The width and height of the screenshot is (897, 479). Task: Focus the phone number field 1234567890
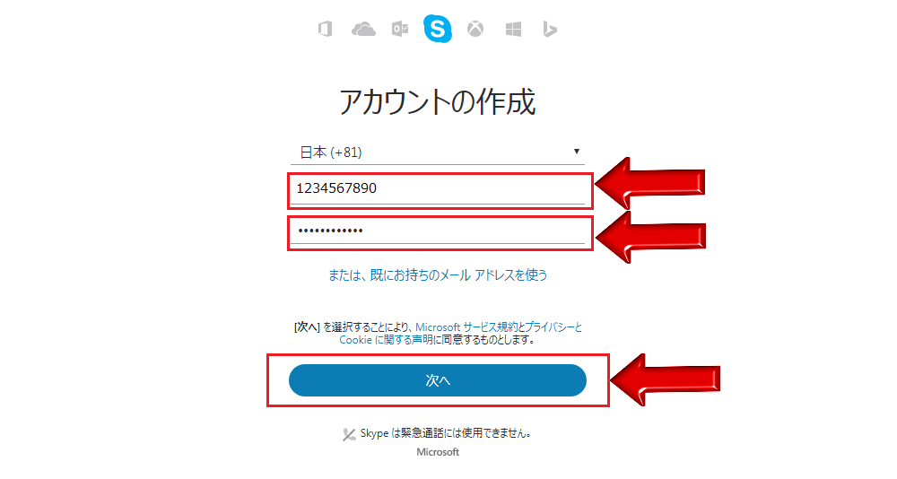tap(438, 189)
